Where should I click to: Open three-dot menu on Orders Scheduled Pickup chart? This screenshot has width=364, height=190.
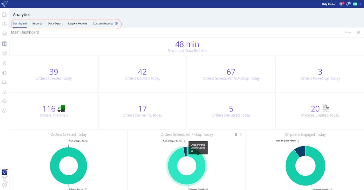[241, 134]
